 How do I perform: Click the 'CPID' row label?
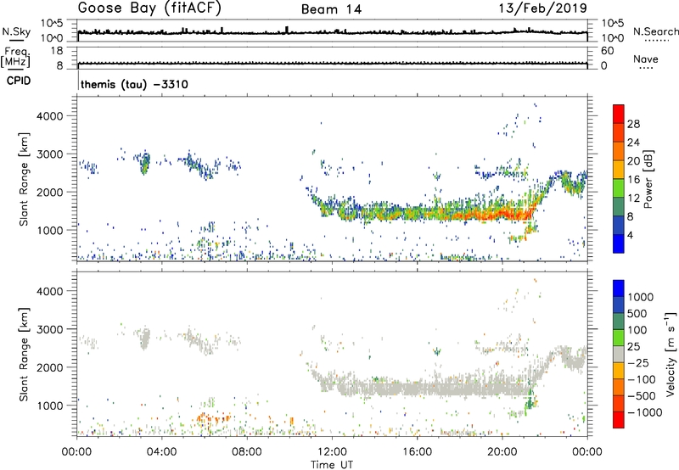click(18, 81)
